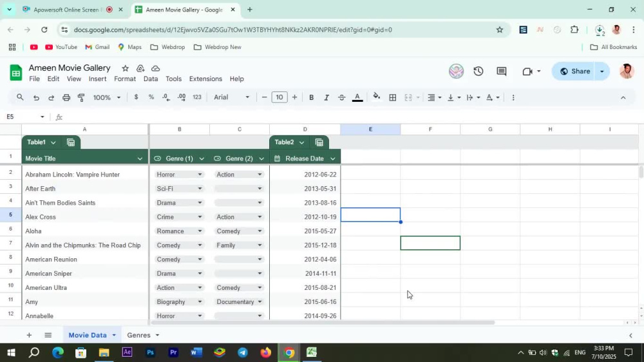This screenshot has height=362, width=644.
Task: Open the search the menus tool
Action: pyautogui.click(x=20, y=97)
